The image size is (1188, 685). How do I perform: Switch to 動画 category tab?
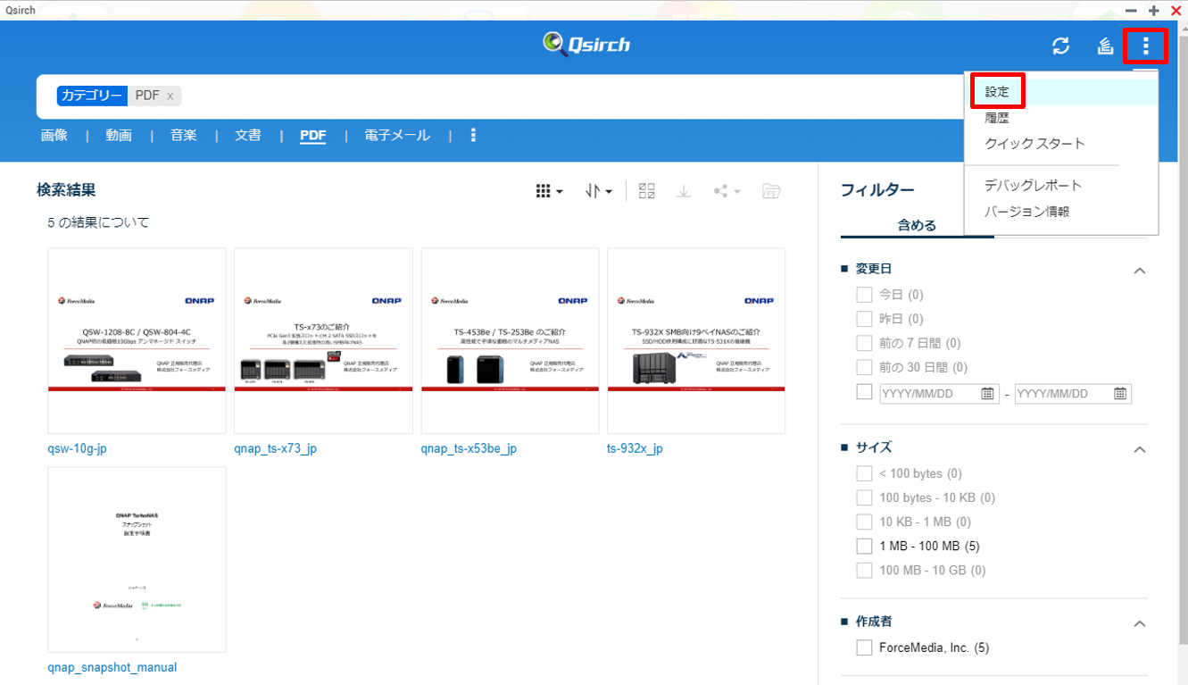pos(119,135)
